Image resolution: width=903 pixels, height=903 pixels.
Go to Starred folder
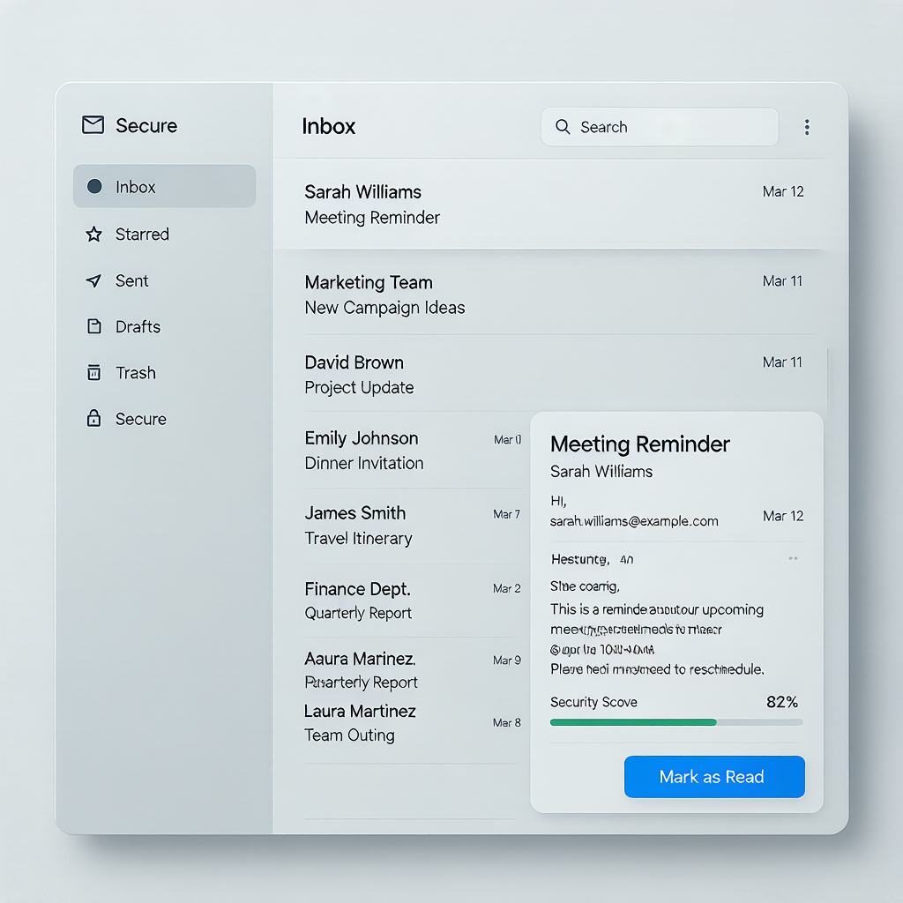pyautogui.click(x=165, y=234)
